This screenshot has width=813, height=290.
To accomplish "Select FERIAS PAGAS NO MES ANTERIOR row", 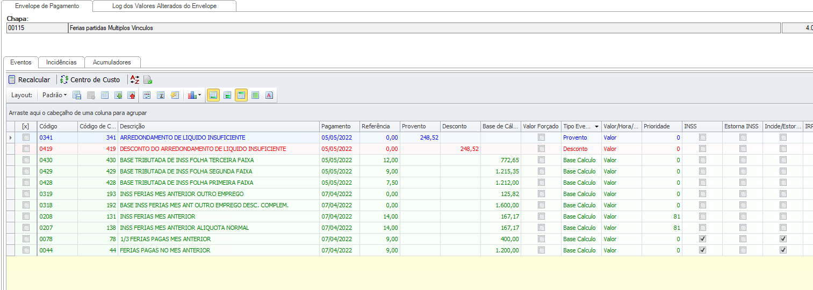I will click(x=409, y=250).
